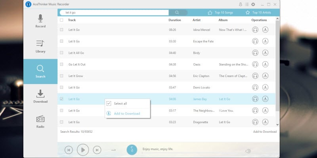This screenshot has width=317, height=158.
Task: Preview James Bay's Let It Go
Action: click(255, 99)
